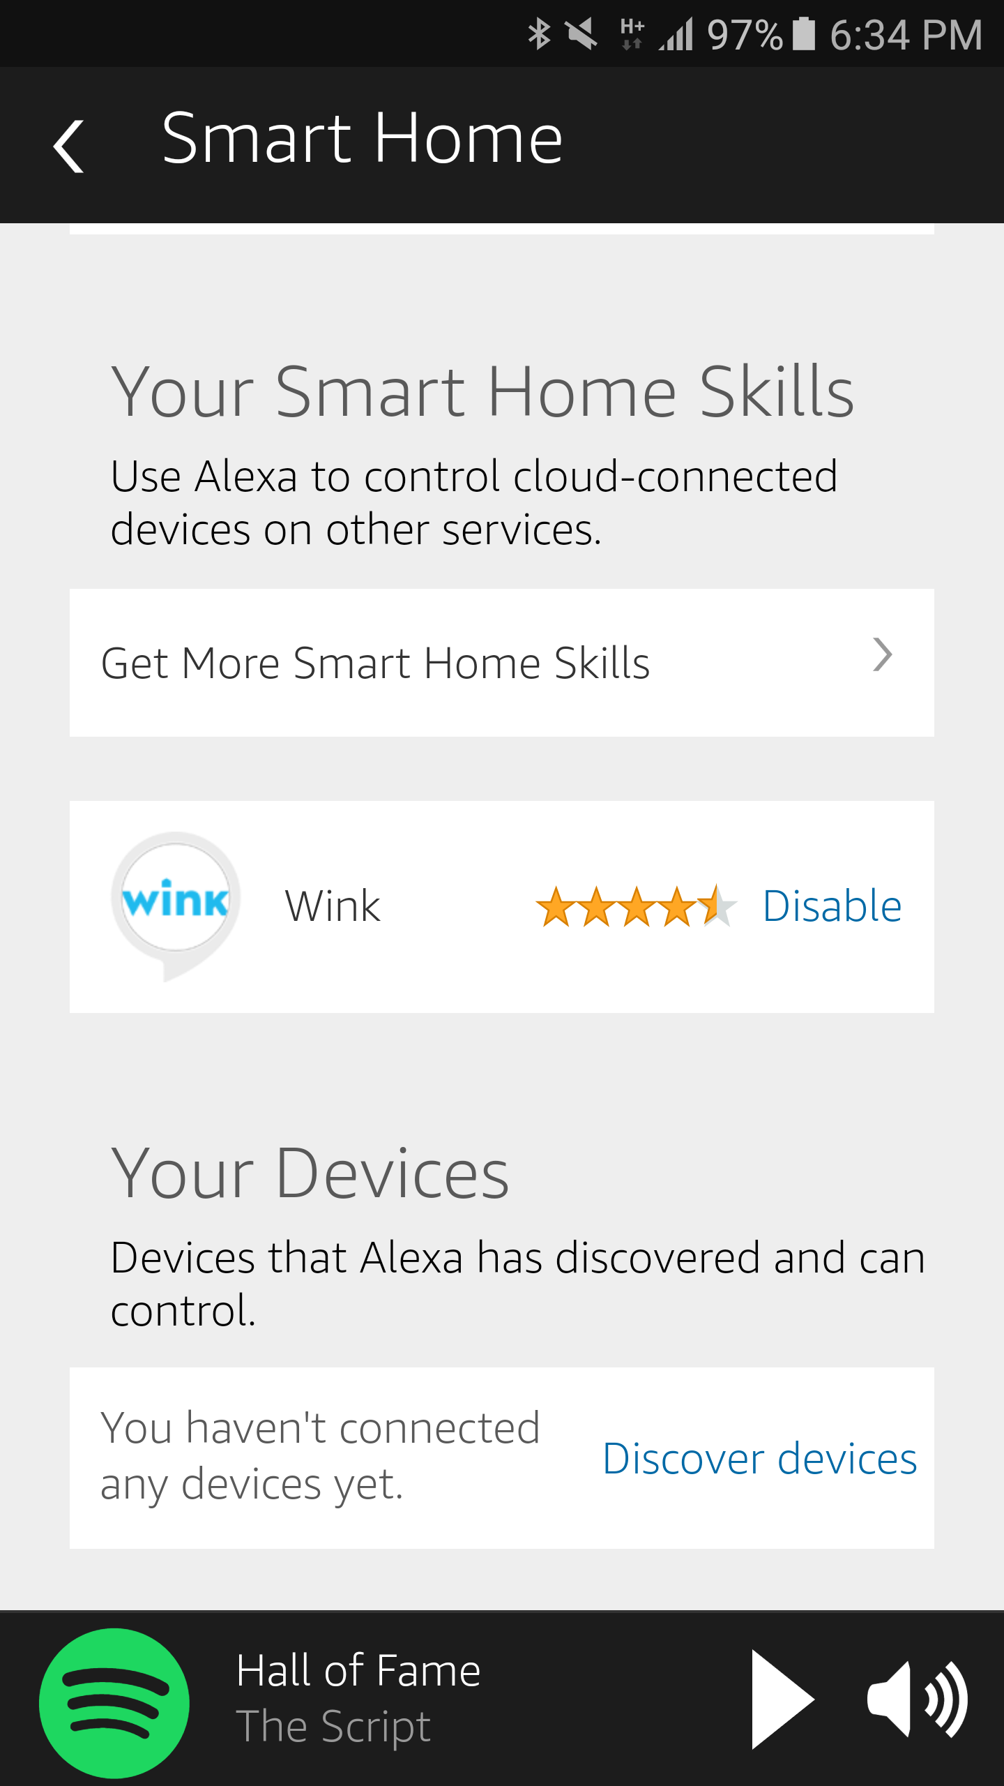Disable the Wink smart home skill
1004x1786 pixels.
832,906
